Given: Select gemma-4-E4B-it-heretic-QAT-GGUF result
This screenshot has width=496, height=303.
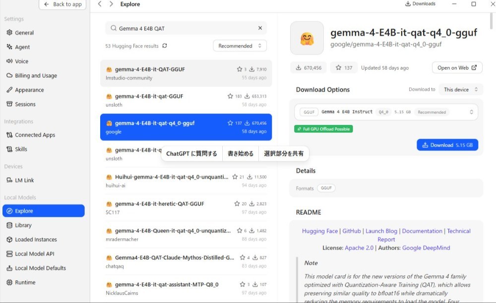Looking at the screenshot, I should [186, 207].
